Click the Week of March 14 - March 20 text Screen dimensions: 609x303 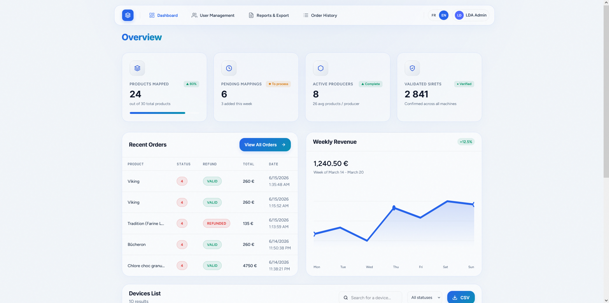pyautogui.click(x=338, y=172)
